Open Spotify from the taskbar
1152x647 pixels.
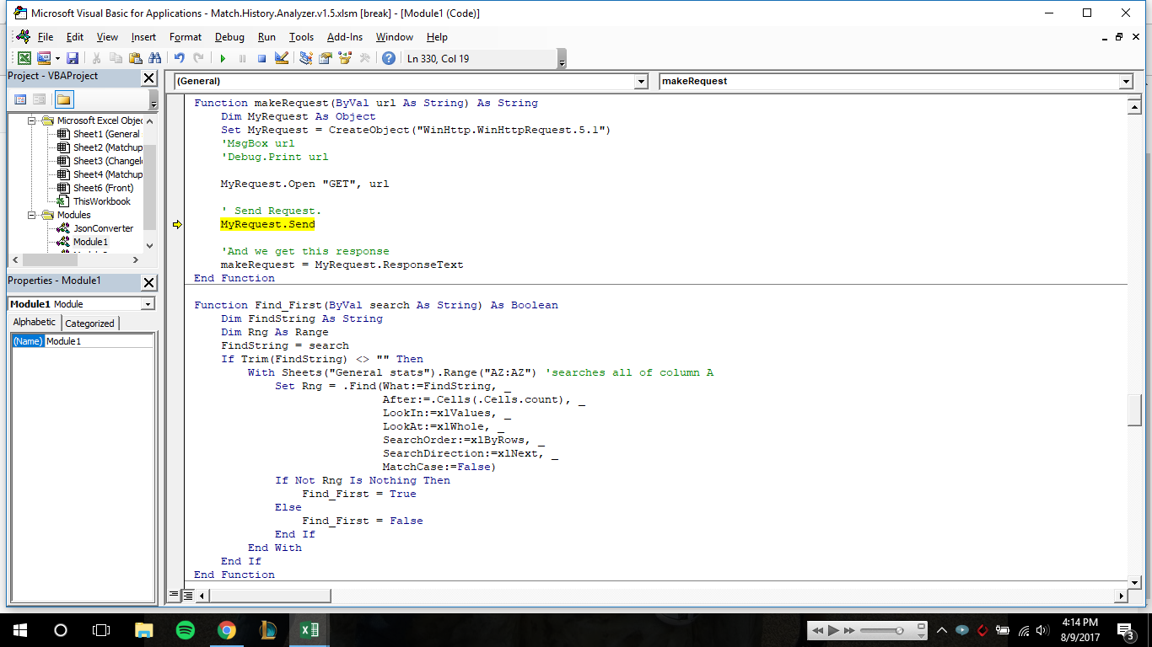pos(186,629)
